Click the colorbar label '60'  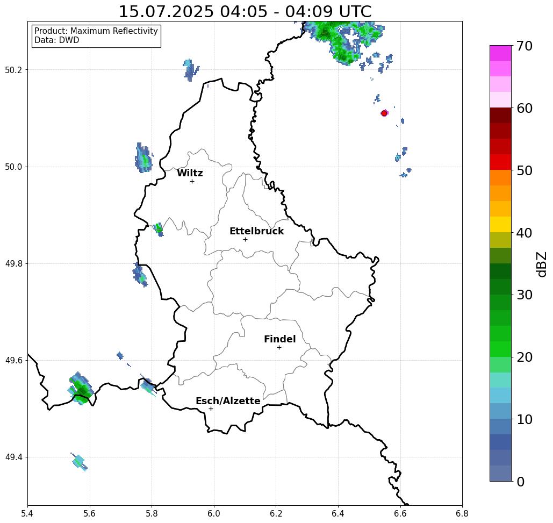[525, 108]
